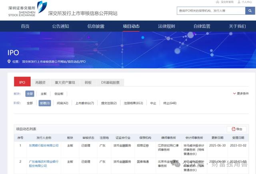
Task: Click the 项目动态列表 heading
Action: pyautogui.click(x=26, y=129)
